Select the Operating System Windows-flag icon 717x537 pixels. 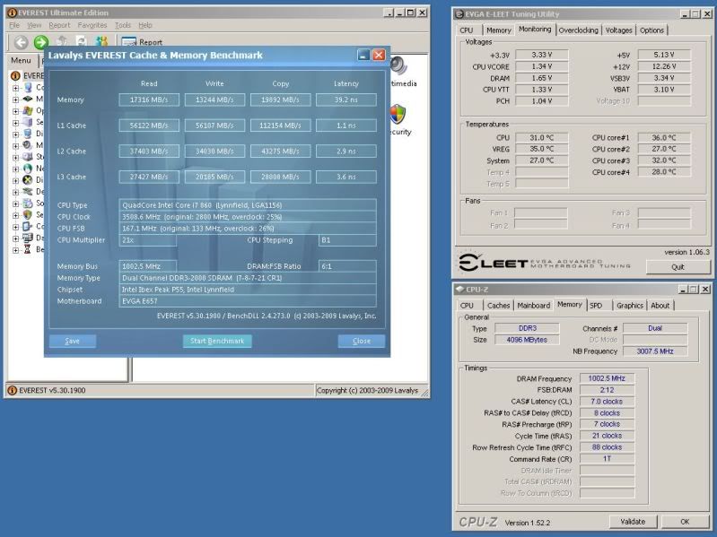28,110
